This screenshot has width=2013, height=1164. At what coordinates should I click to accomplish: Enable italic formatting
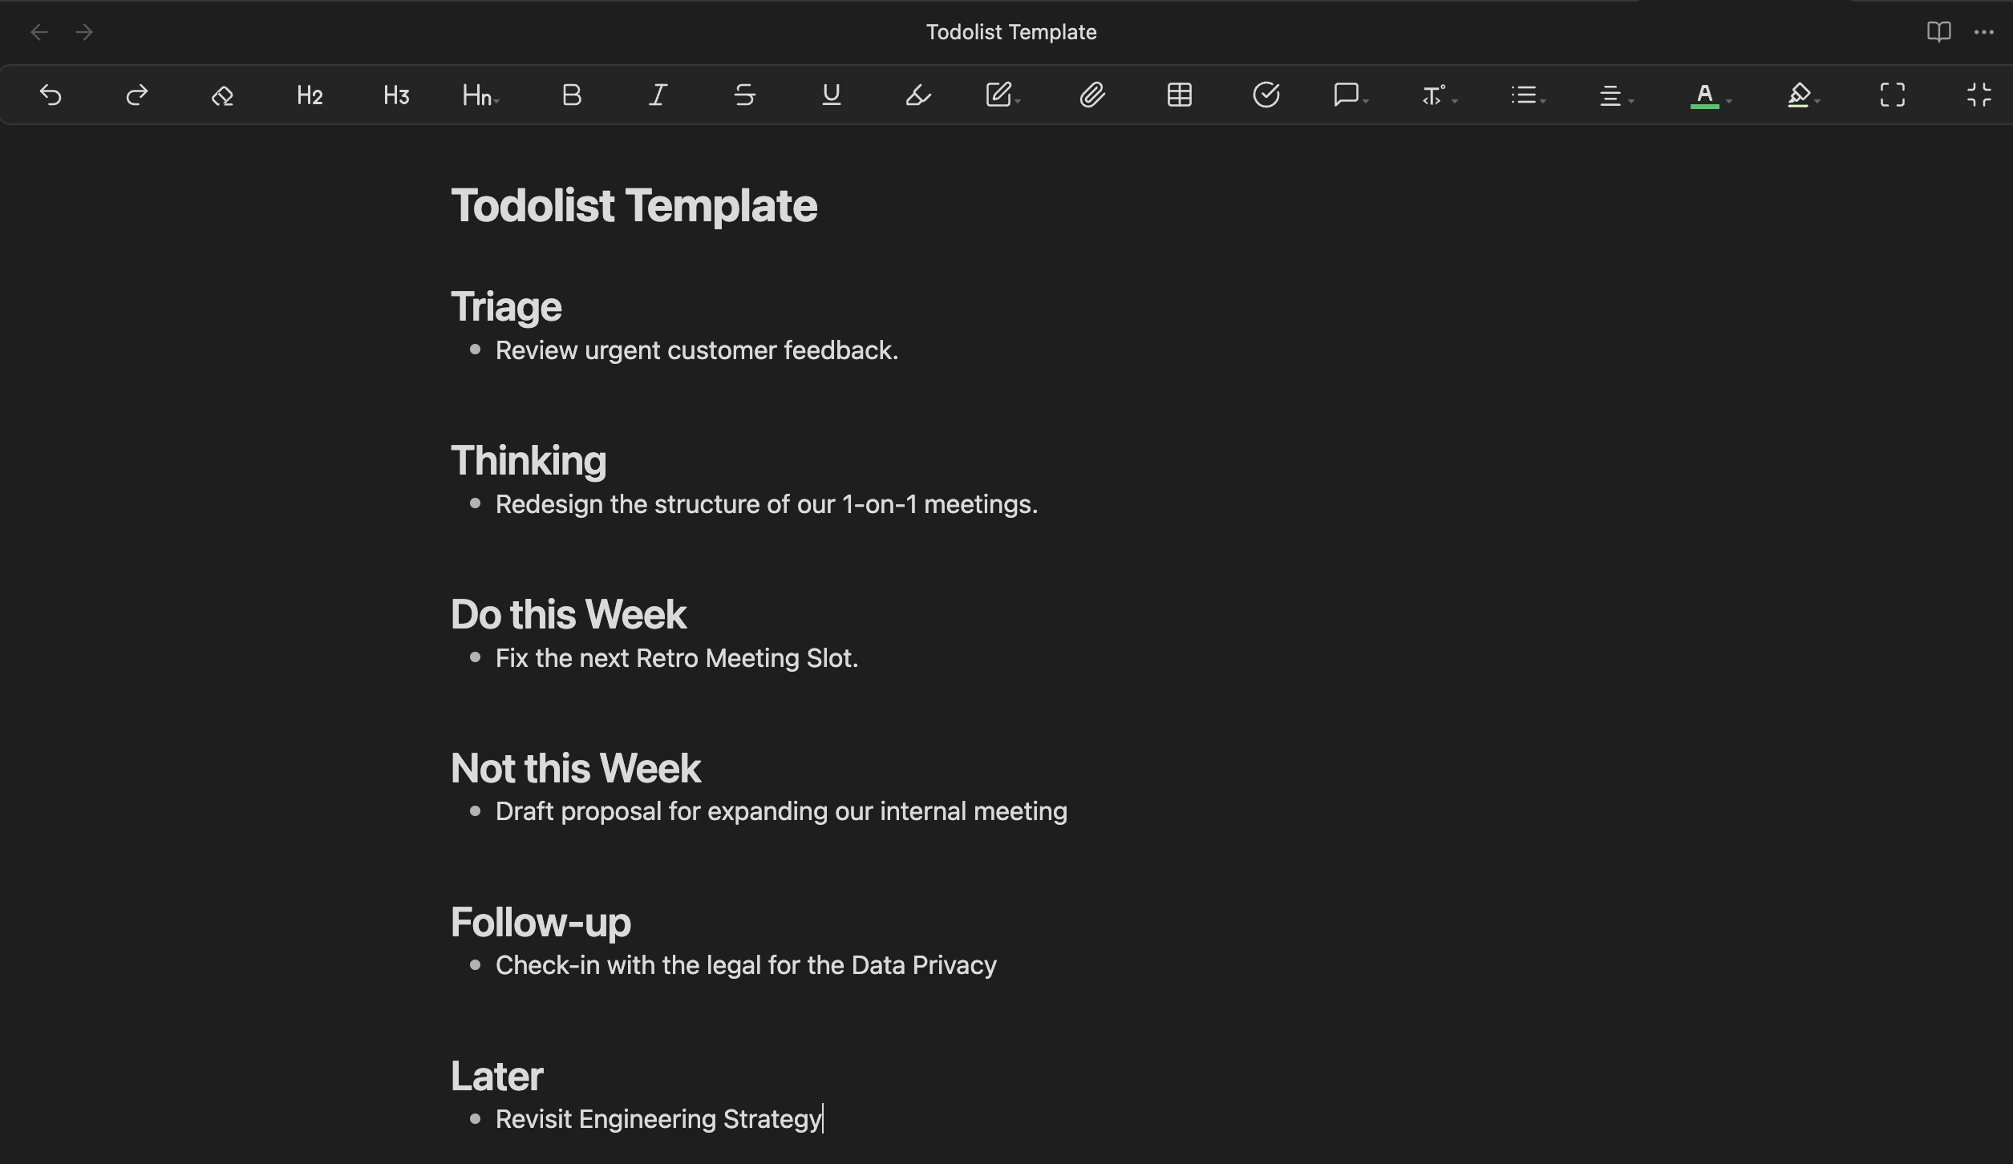(657, 95)
